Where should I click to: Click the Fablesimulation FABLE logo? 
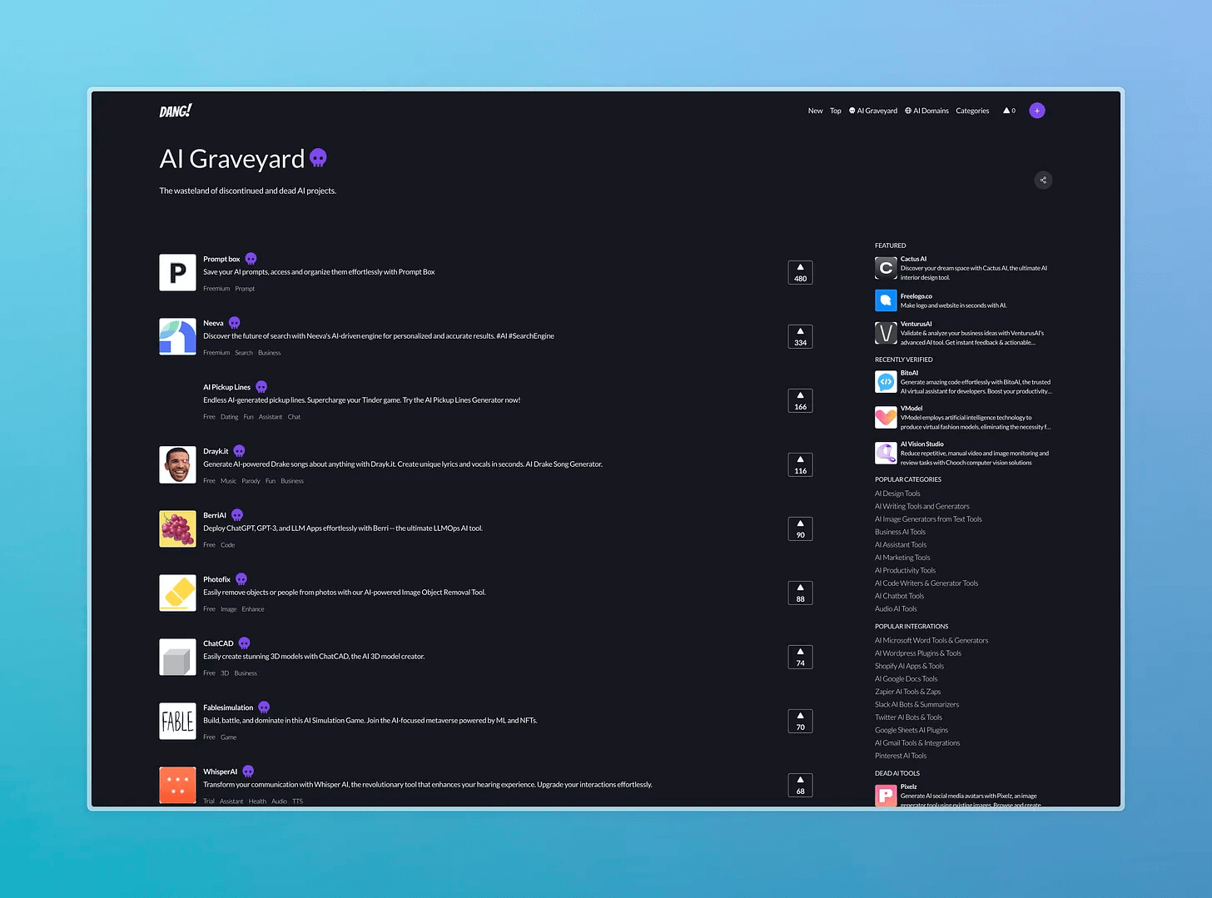coord(177,721)
